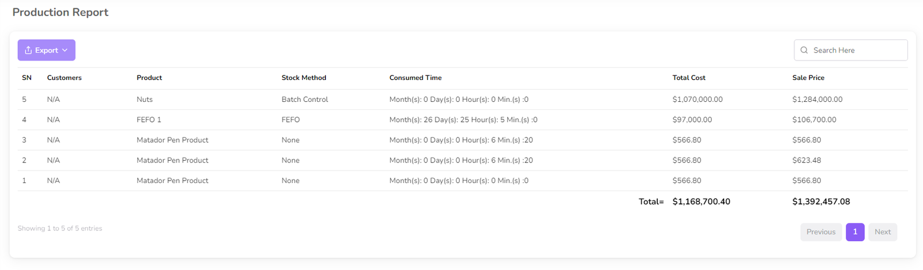
Task: Sort by the Total Cost column
Action: (689, 78)
